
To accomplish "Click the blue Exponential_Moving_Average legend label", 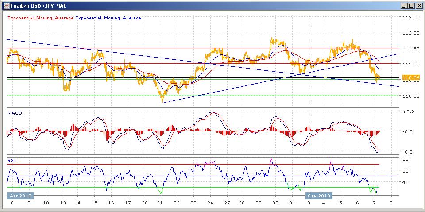I will click(108, 18).
